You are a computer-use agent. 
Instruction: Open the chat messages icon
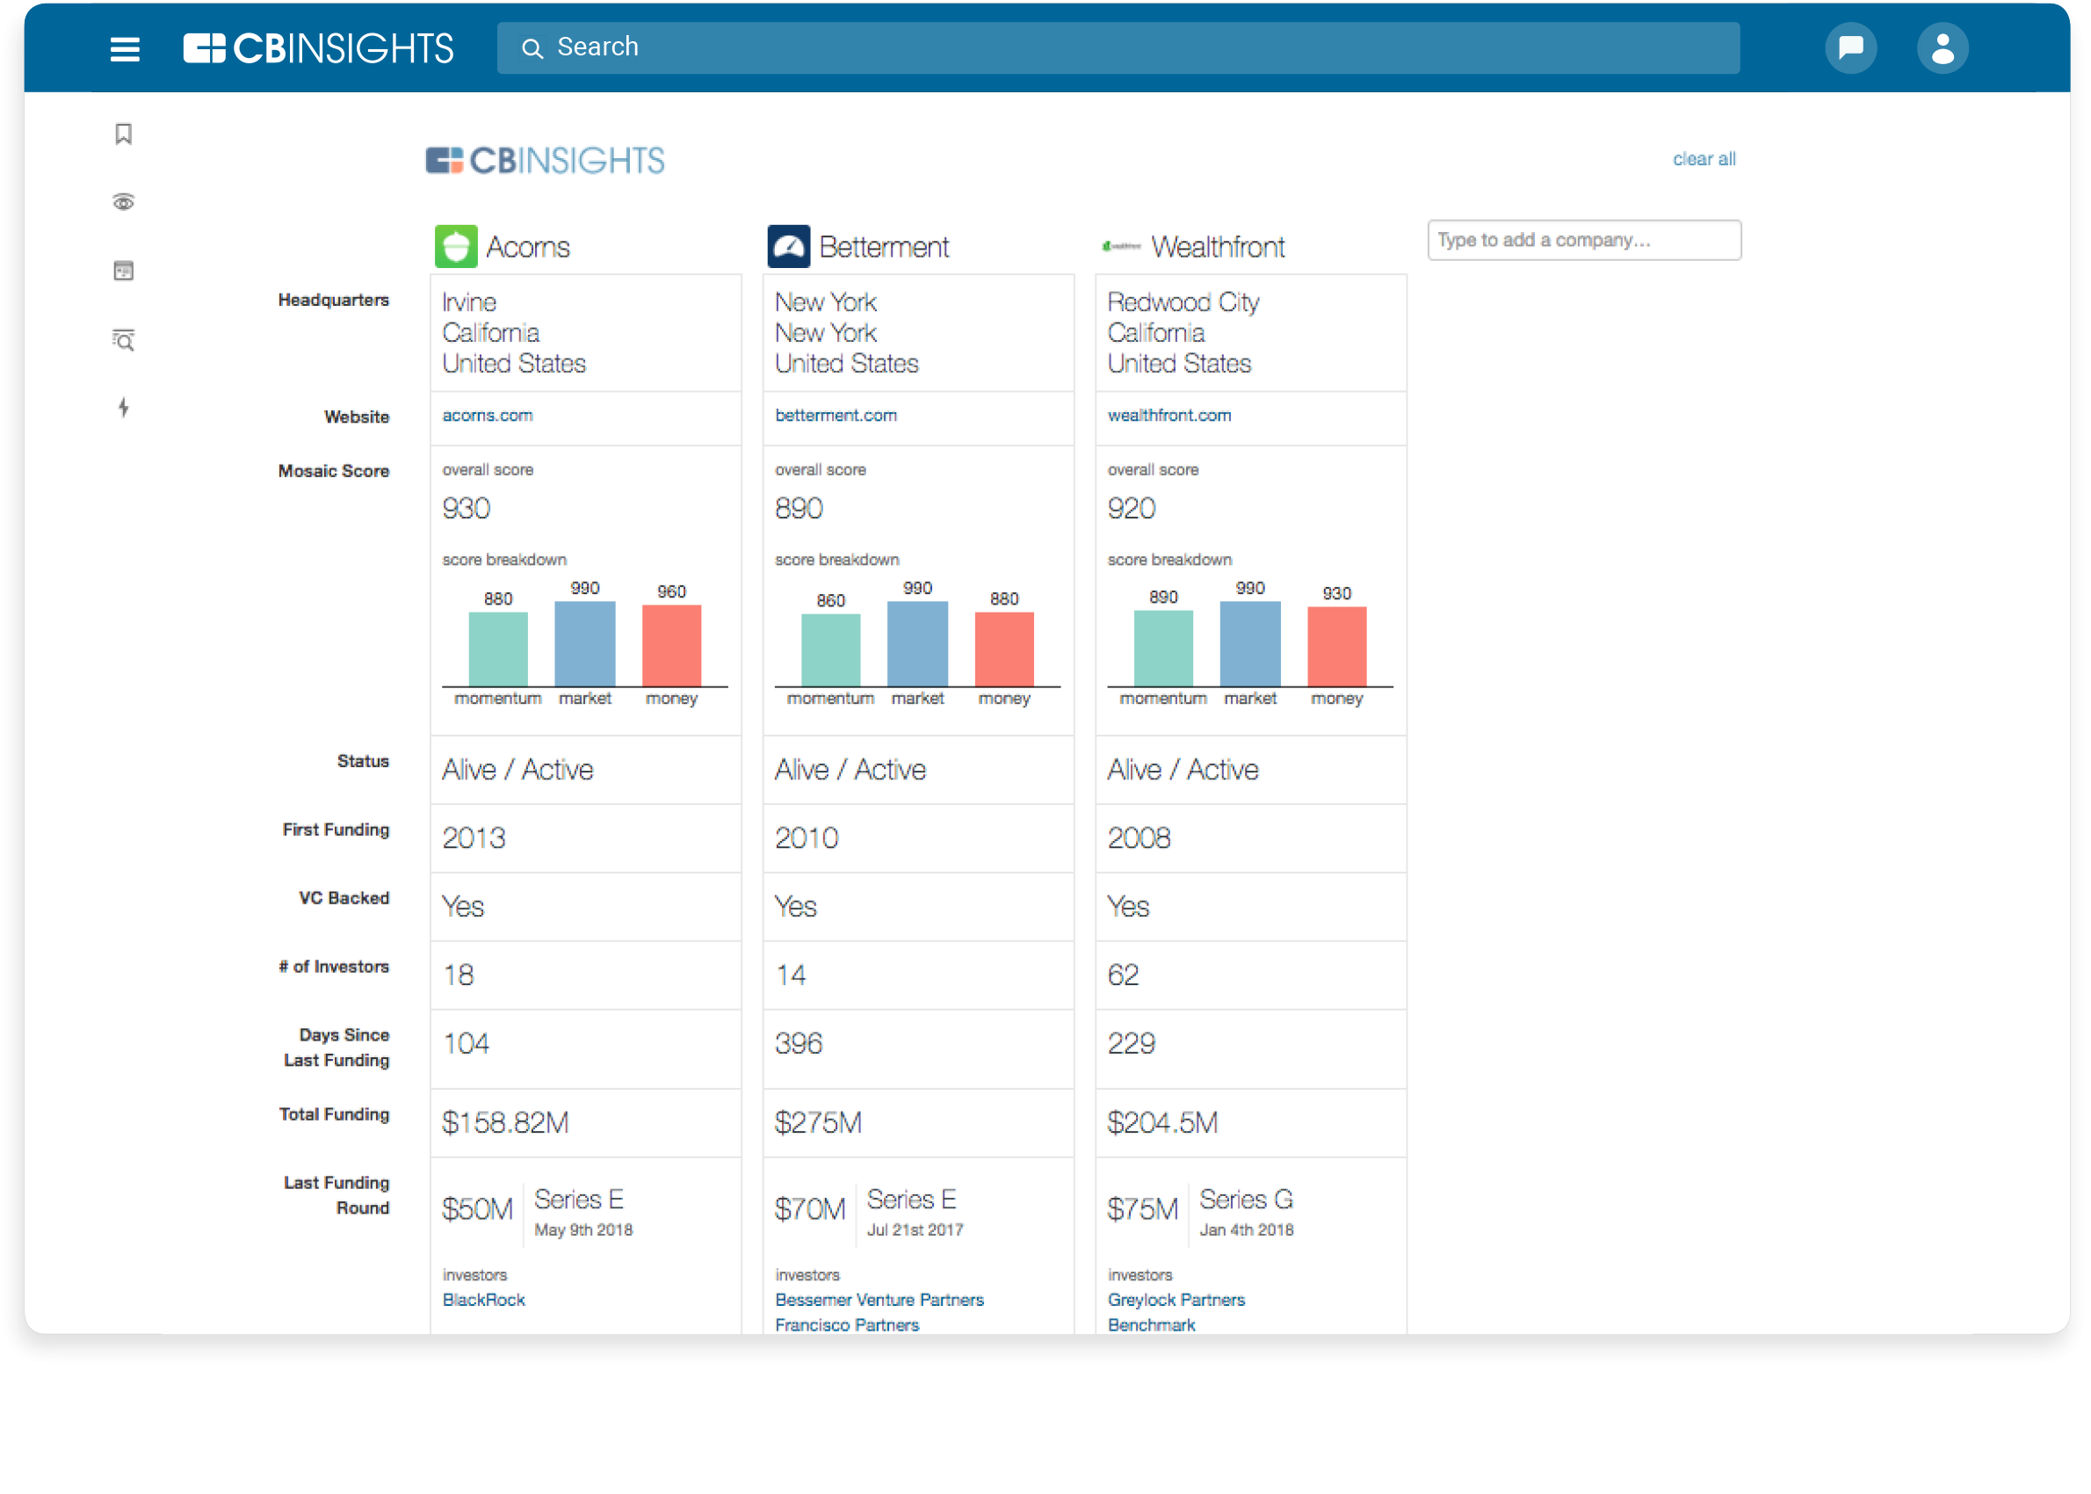[1849, 47]
